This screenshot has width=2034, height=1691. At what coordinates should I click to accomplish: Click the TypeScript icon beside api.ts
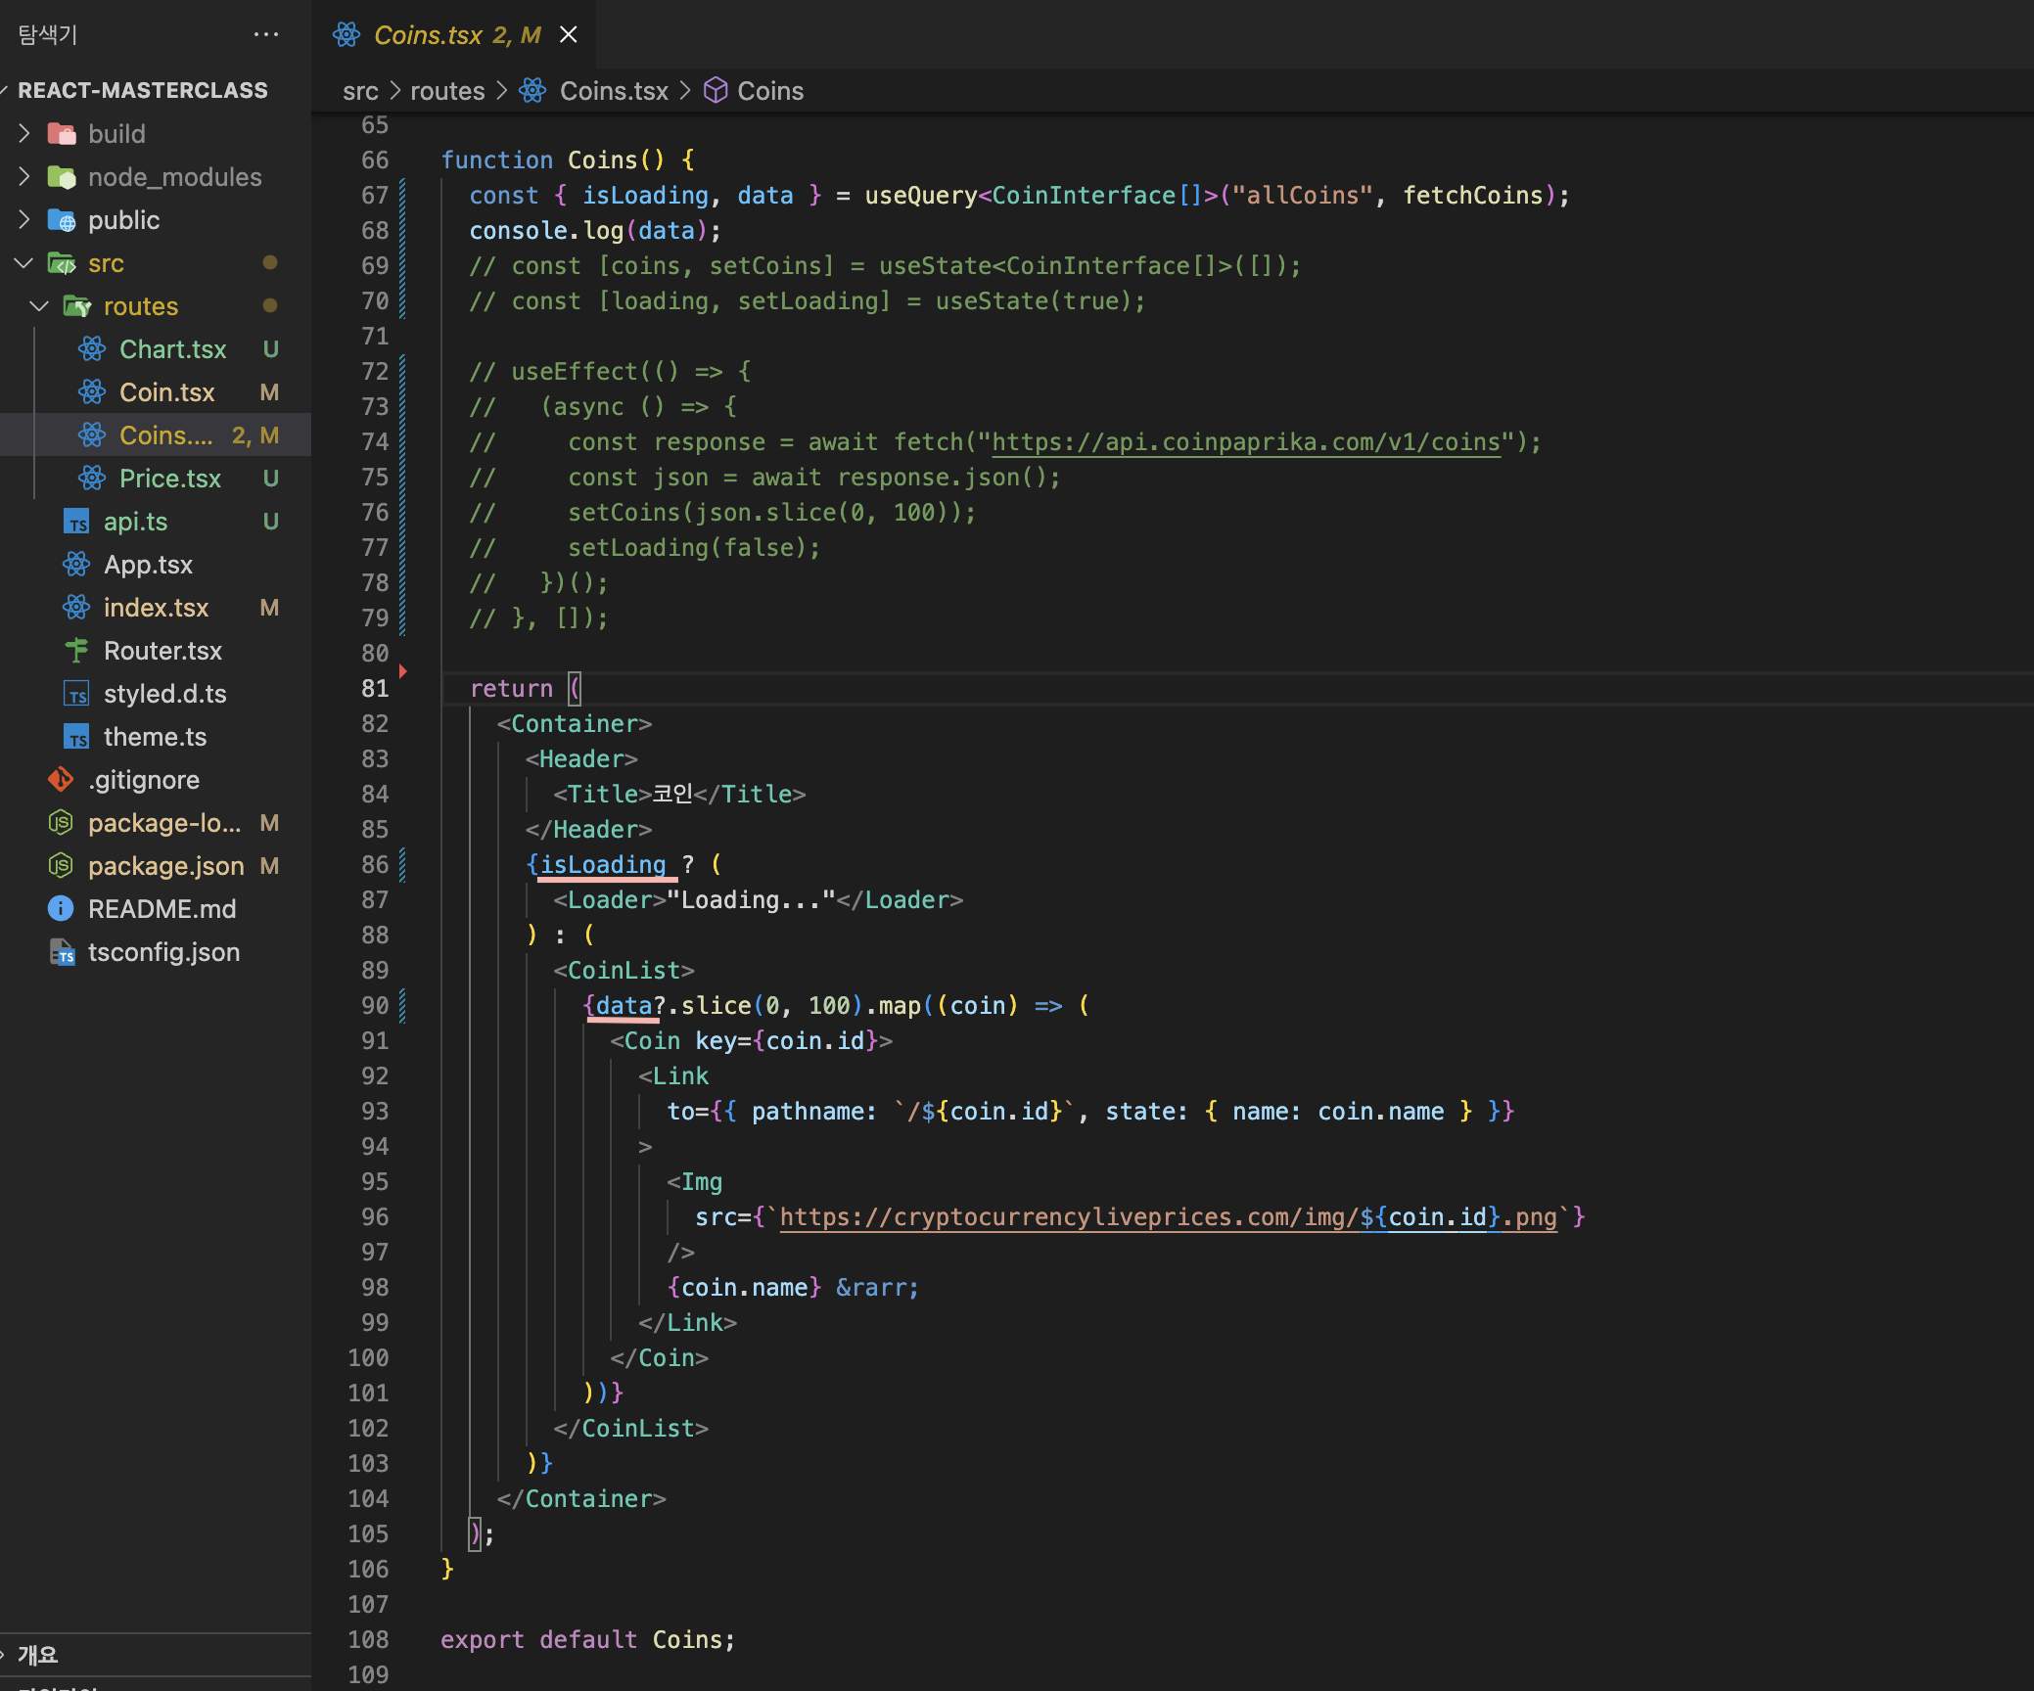[x=76, y=522]
